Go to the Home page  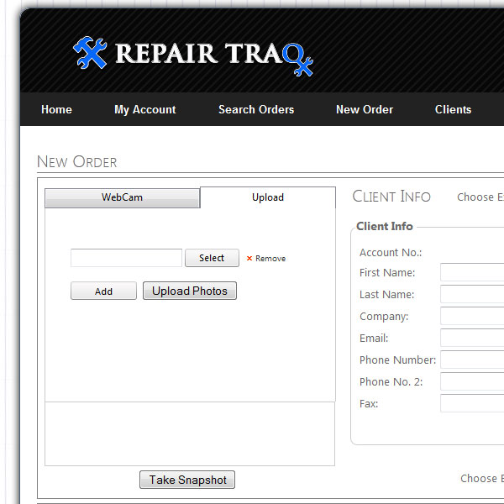click(56, 109)
